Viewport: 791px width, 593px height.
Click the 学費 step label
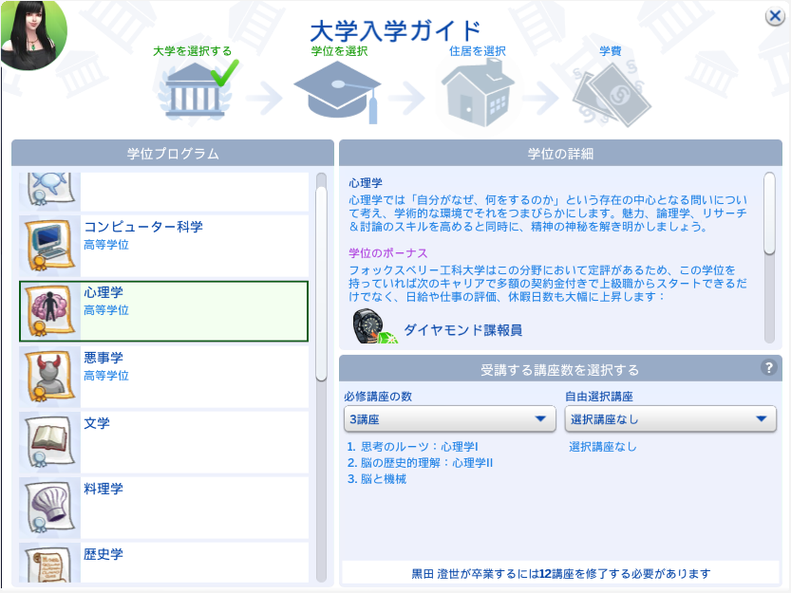click(610, 51)
